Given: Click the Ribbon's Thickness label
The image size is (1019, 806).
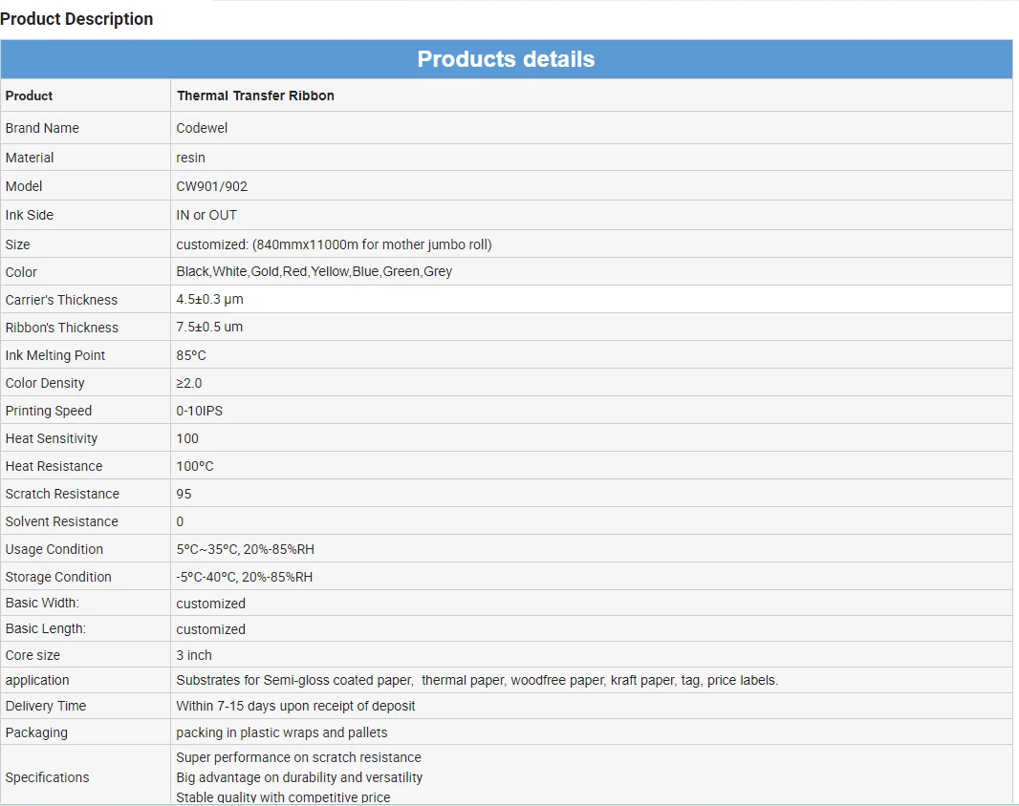Looking at the screenshot, I should 62,328.
